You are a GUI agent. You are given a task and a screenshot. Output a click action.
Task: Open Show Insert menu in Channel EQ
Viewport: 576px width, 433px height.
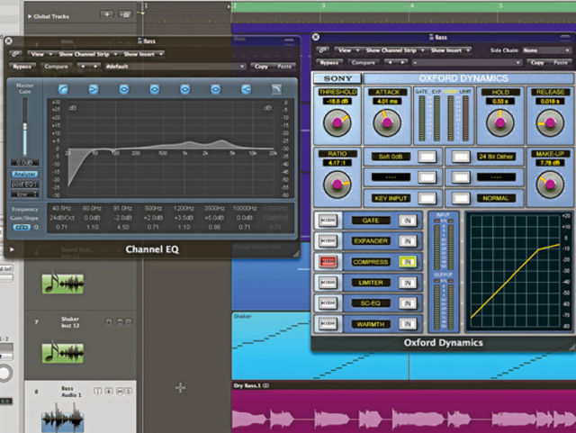point(142,54)
